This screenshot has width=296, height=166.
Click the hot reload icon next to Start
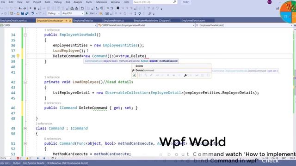tap(101, 13)
